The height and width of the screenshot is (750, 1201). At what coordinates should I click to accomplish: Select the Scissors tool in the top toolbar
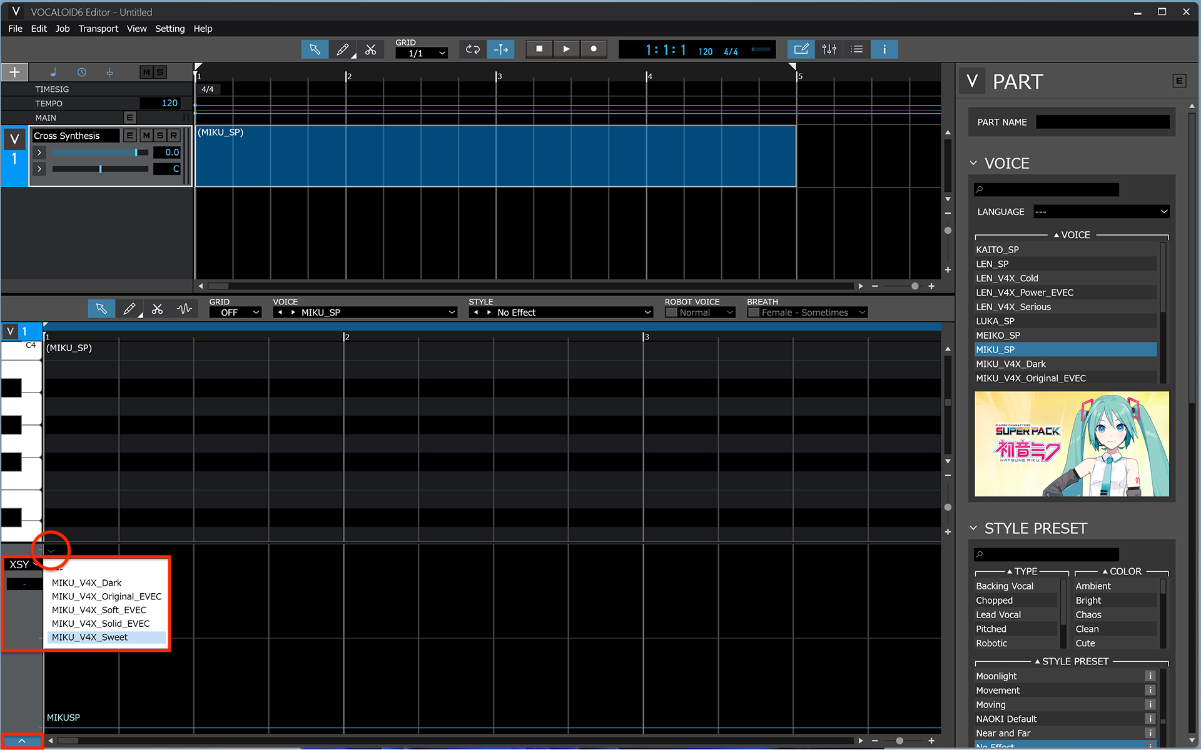371,49
